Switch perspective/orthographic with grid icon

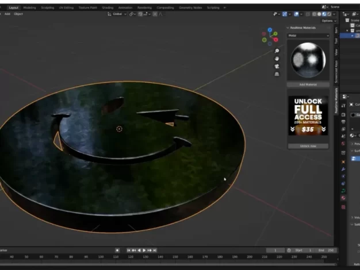coord(277,74)
